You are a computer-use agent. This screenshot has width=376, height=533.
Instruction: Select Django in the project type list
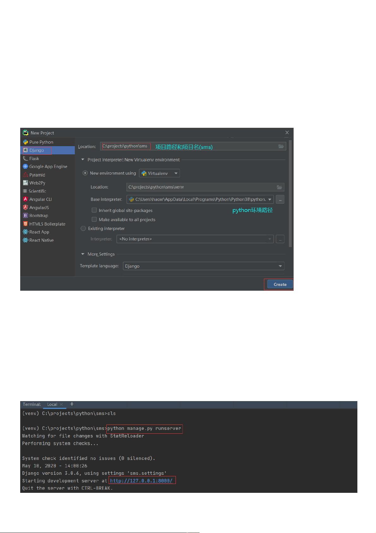coord(37,150)
